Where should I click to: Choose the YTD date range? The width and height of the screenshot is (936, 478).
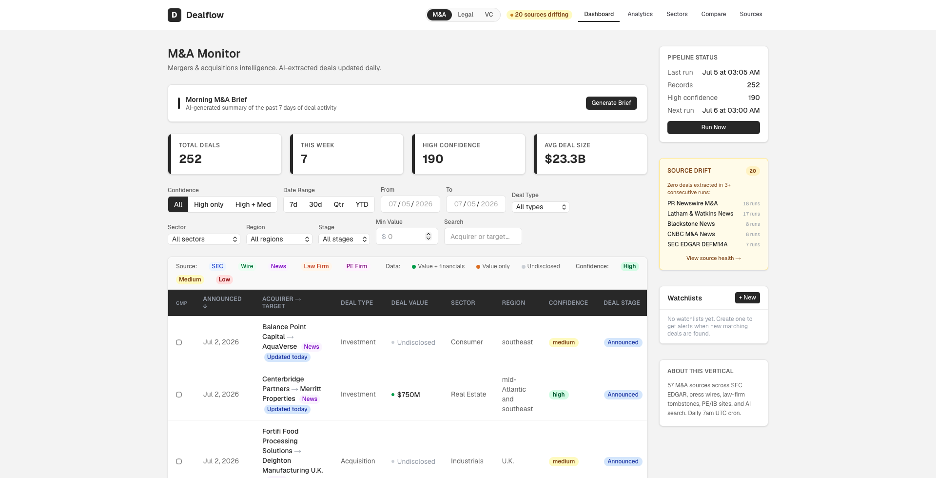[x=362, y=204]
